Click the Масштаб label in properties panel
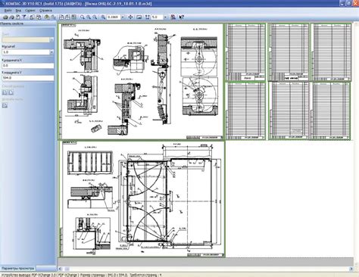 8,47
